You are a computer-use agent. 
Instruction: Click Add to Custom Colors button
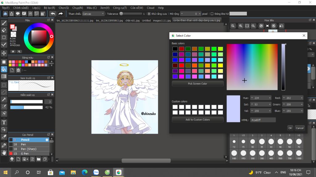coord(197,120)
